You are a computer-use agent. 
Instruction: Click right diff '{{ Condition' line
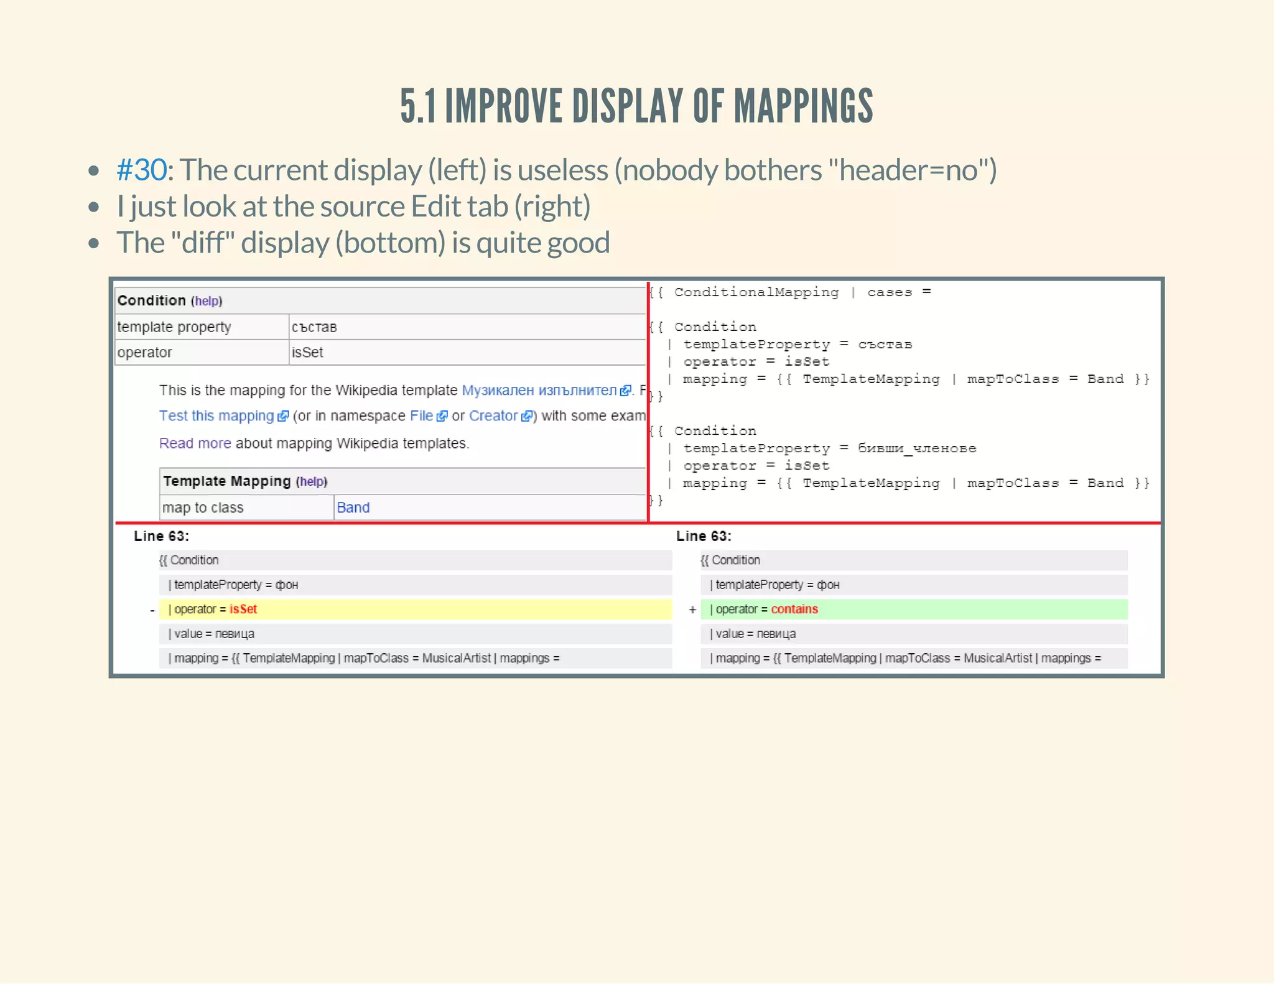914,560
